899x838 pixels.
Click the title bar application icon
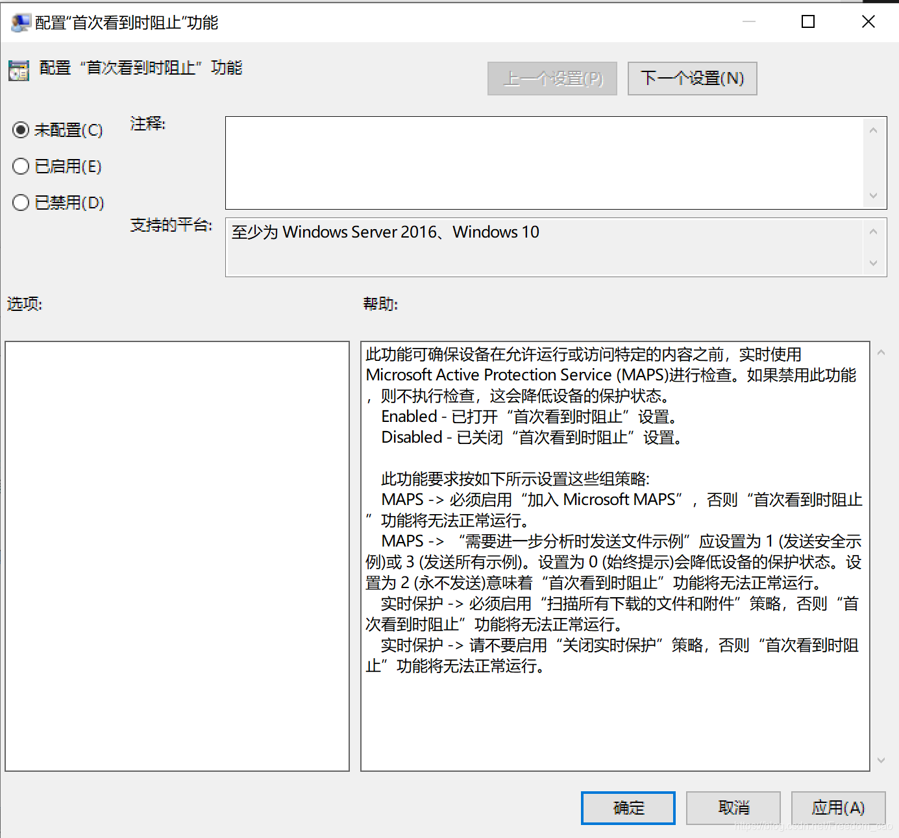21,23
